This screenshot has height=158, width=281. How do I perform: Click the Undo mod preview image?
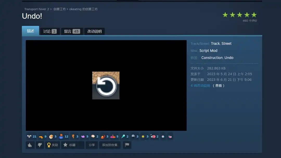[x=106, y=85]
